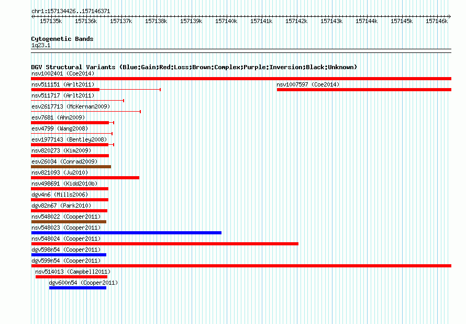
Task: Click the 157140k ruler position
Action: (x=226, y=21)
